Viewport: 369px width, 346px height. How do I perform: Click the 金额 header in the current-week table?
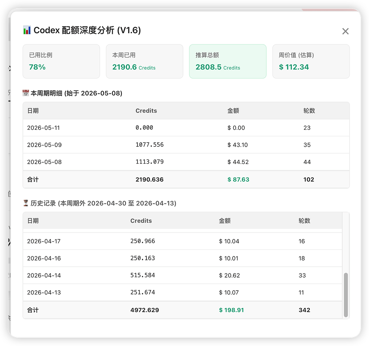coord(233,111)
